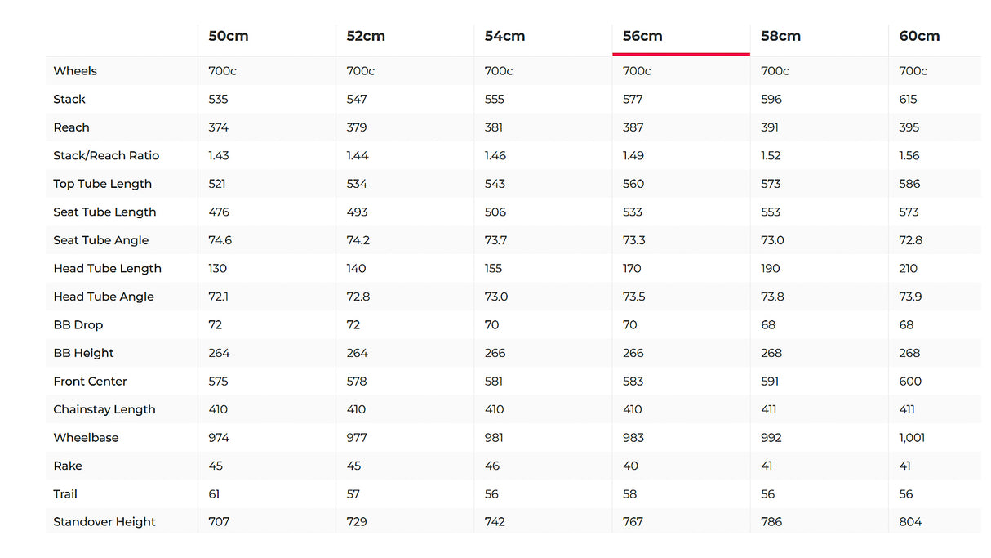Click the 707 standover height value
This screenshot has height=558, width=991.
(x=219, y=522)
